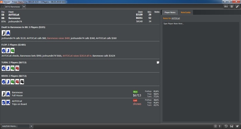Viewport: 241px width, 129px height.
Task: Click the app icon in the title bar
Action: (x=1, y=2)
